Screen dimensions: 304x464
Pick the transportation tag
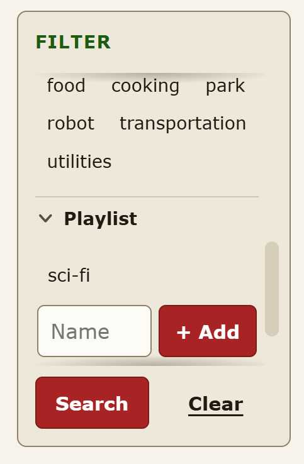click(183, 124)
